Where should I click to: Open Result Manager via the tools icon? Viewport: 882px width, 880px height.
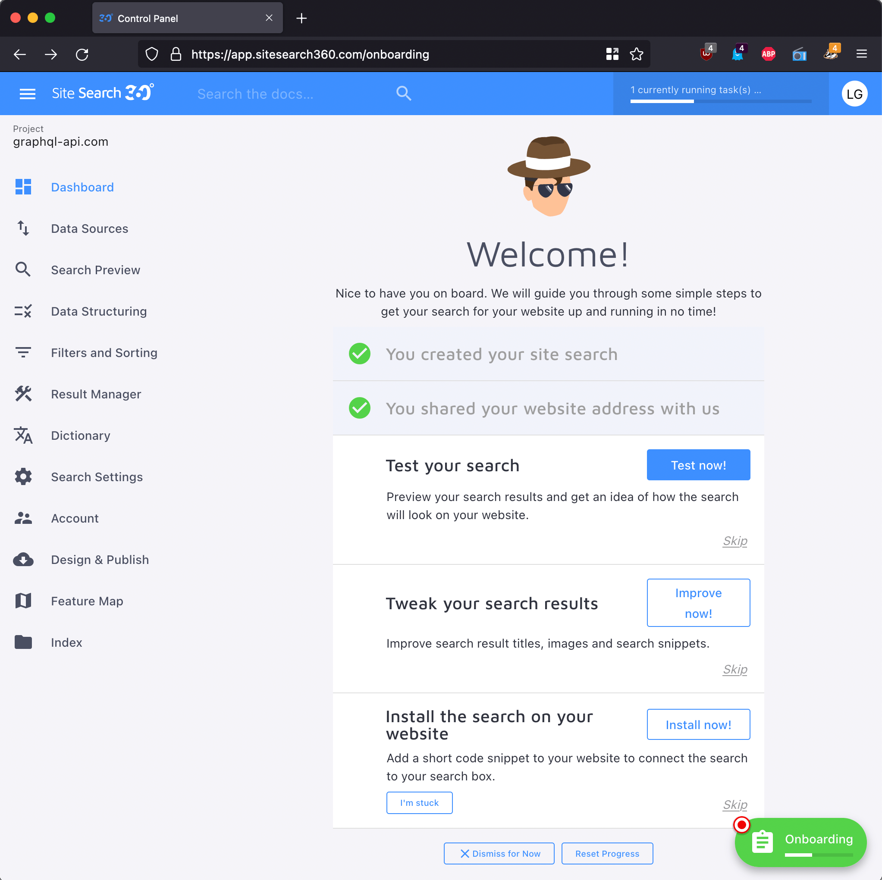23,394
